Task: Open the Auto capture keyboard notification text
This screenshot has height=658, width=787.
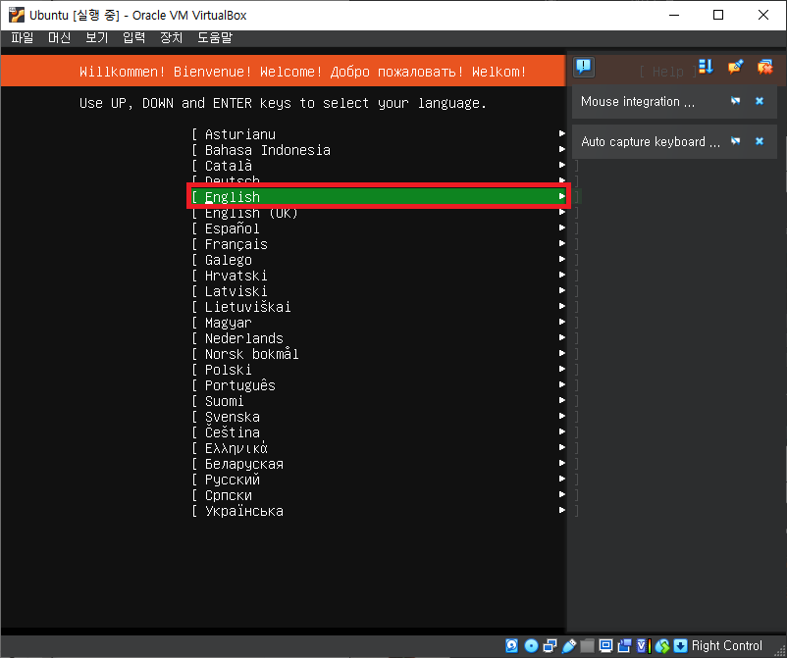Action: click(x=651, y=141)
